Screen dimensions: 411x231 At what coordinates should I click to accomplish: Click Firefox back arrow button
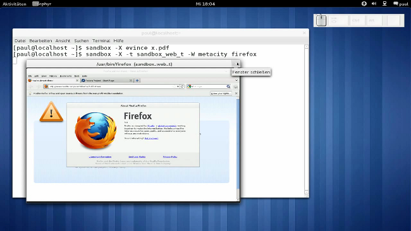(31, 86)
